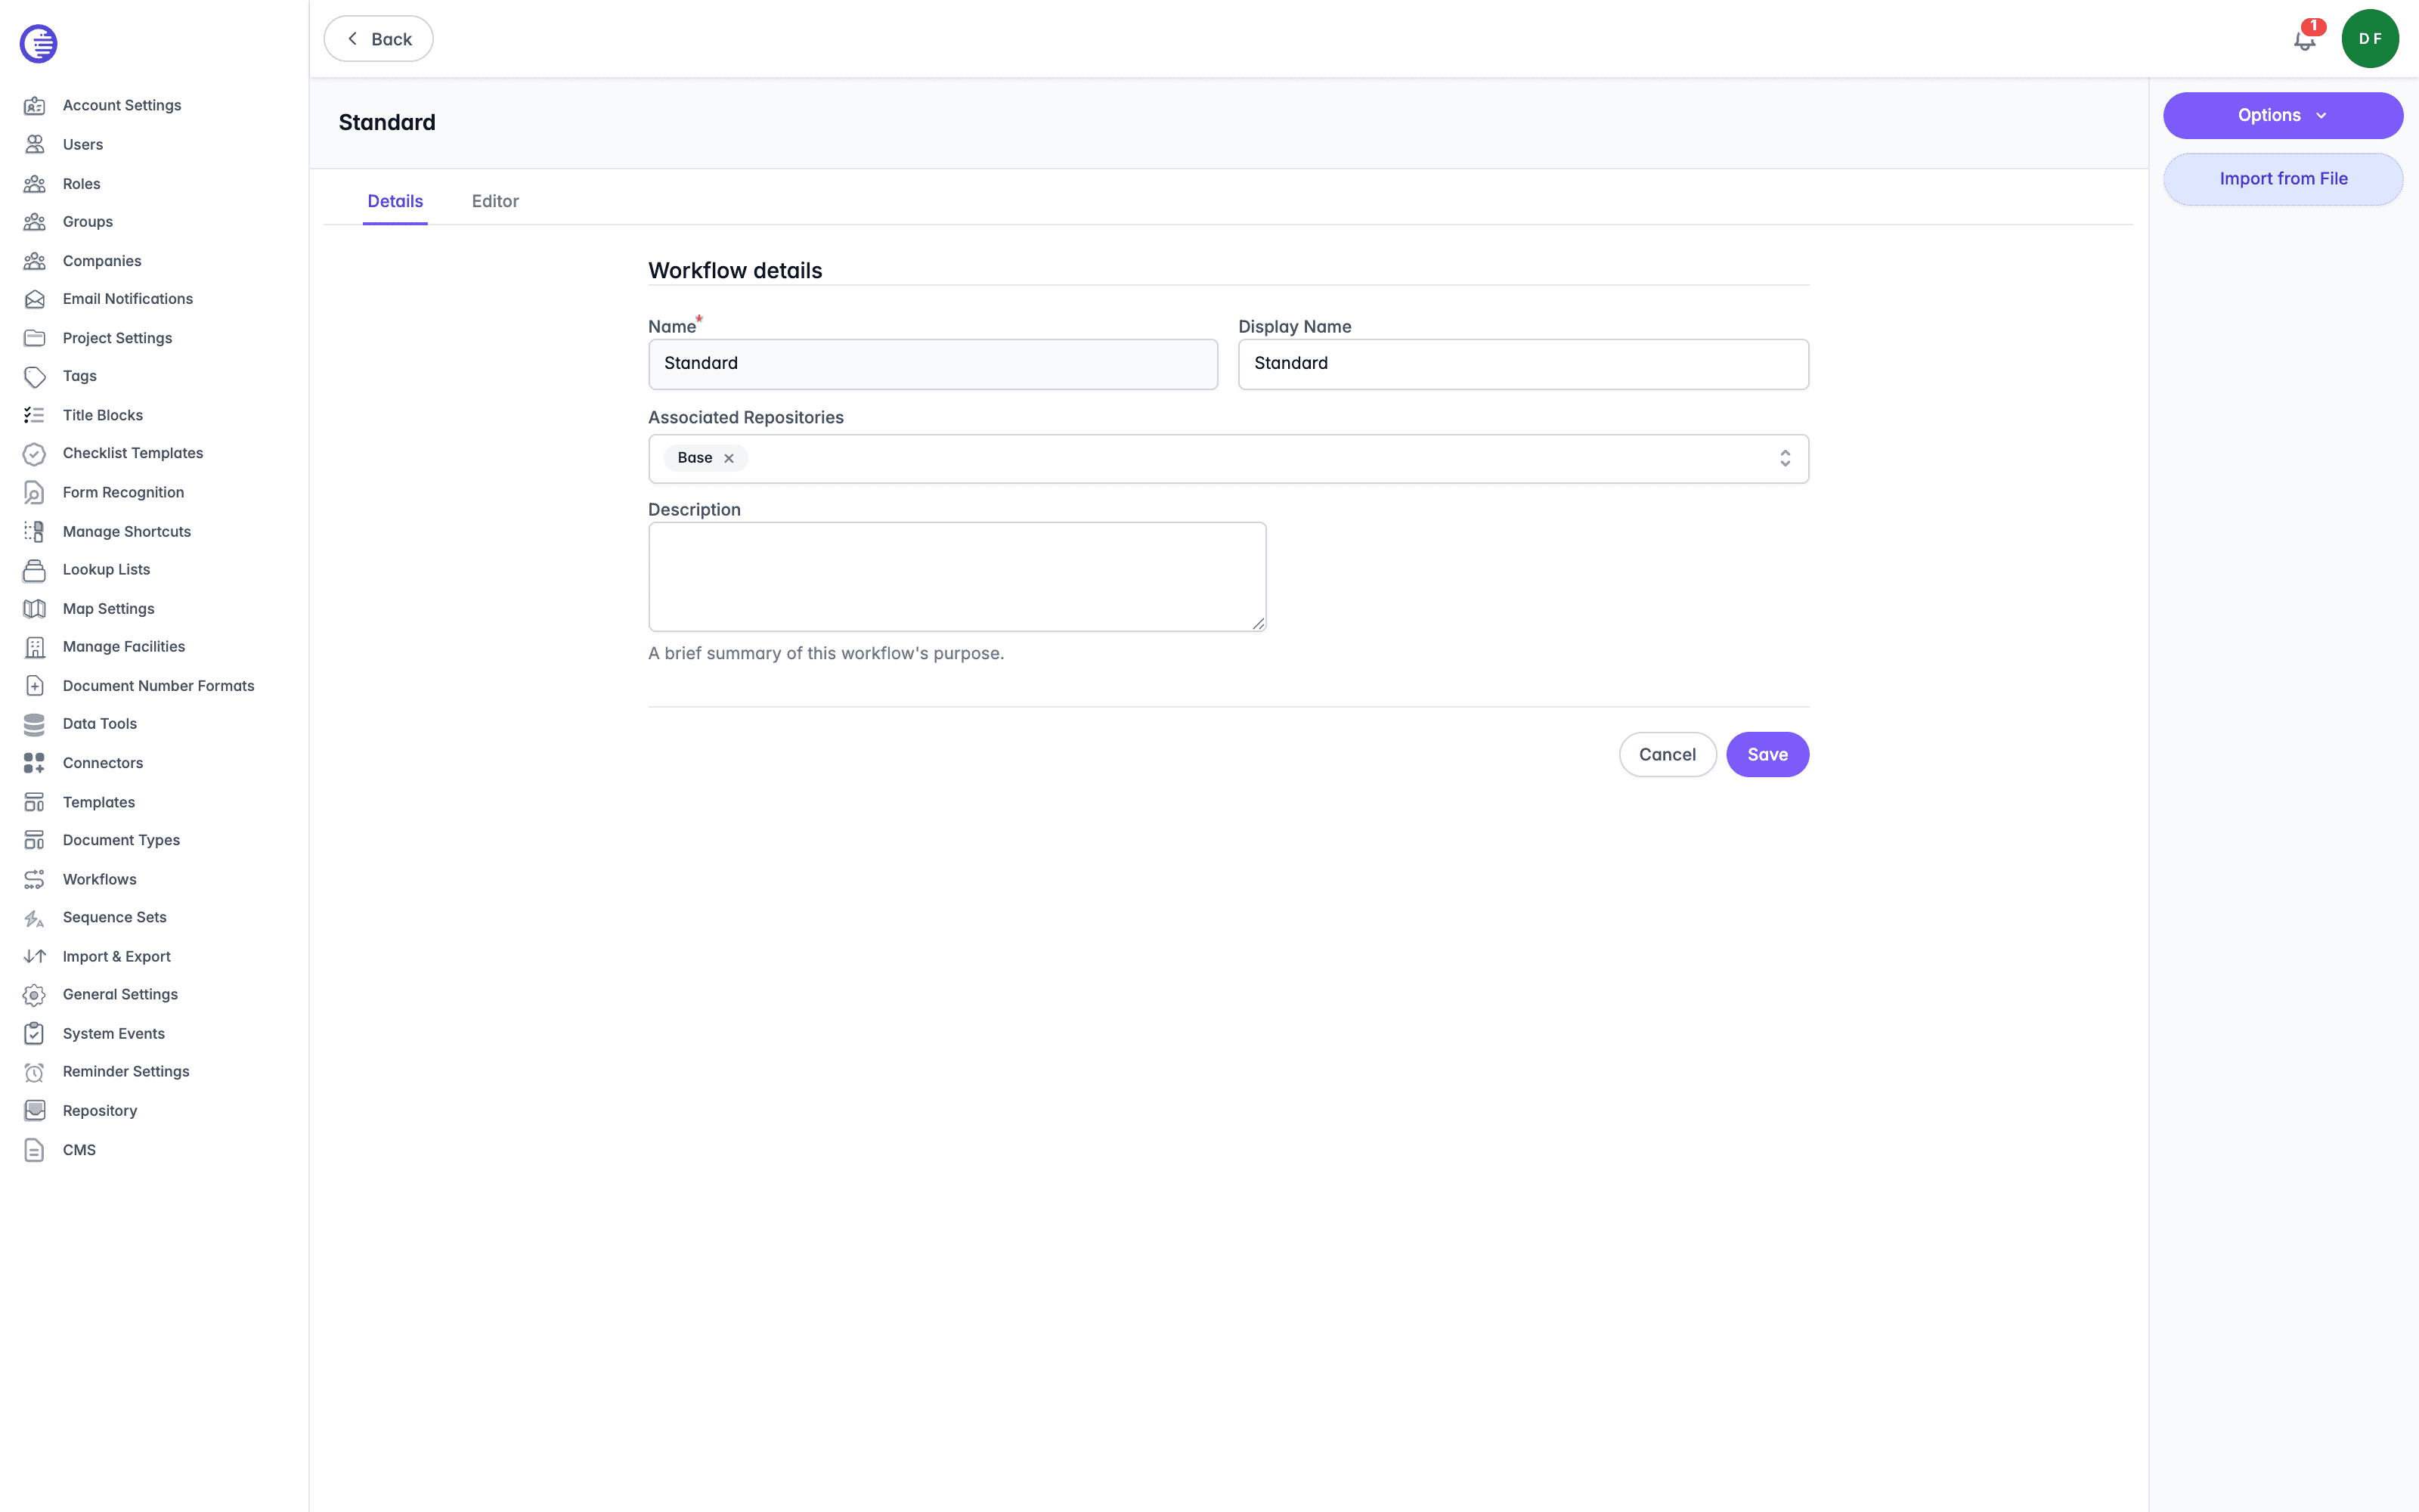Click the Import & Export arrows icon

point(34,956)
